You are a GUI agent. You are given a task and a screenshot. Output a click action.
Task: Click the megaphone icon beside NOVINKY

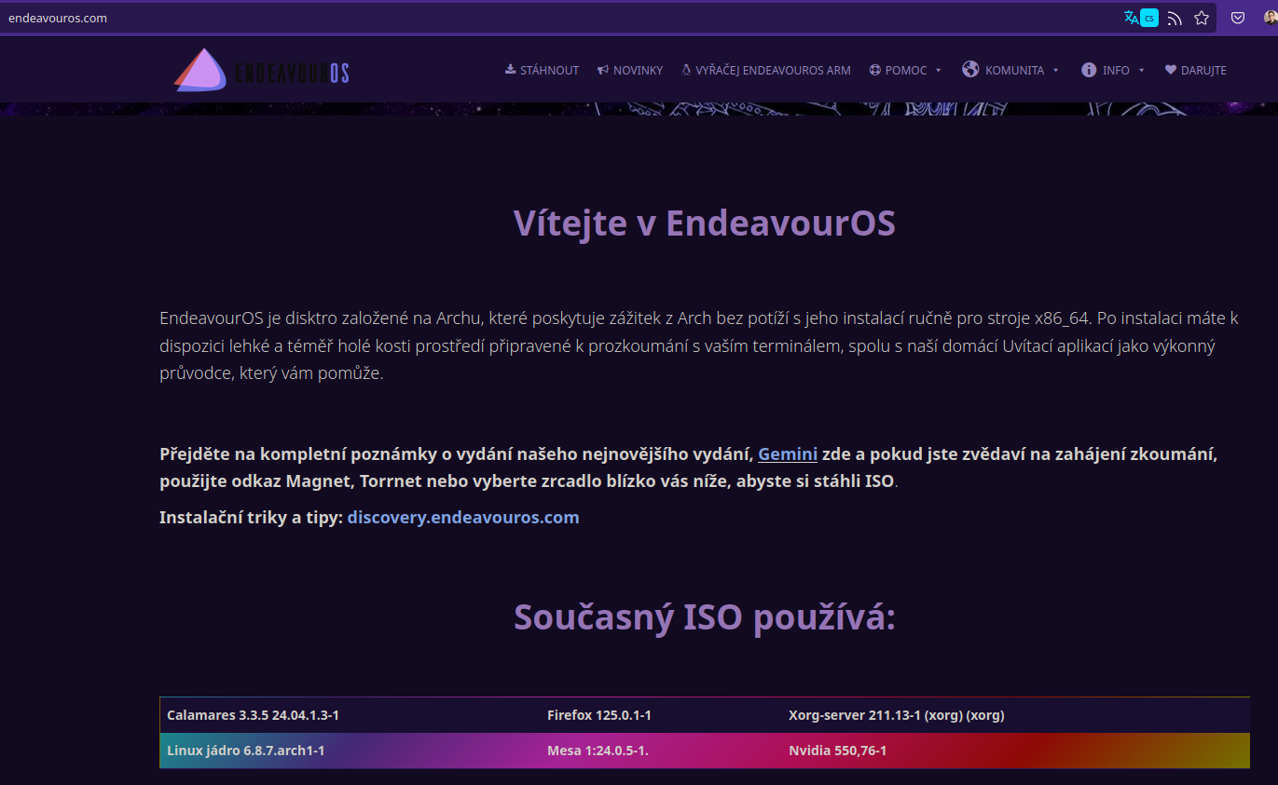603,70
